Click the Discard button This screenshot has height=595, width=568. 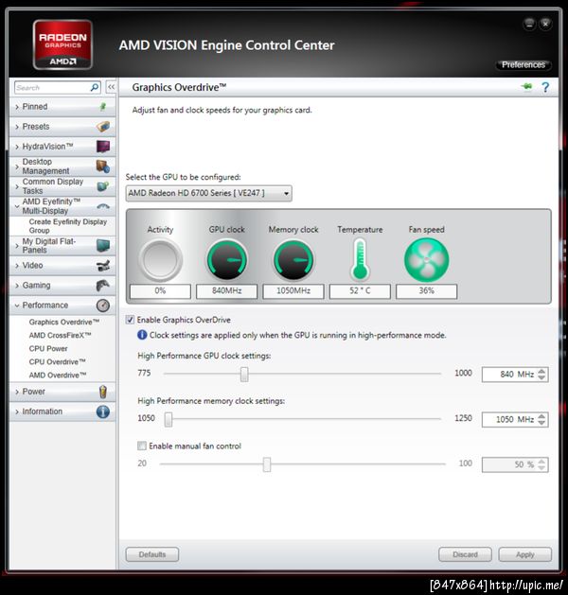pos(465,554)
